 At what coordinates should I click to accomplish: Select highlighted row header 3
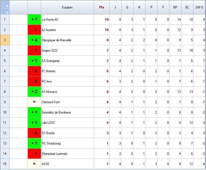[5, 40]
